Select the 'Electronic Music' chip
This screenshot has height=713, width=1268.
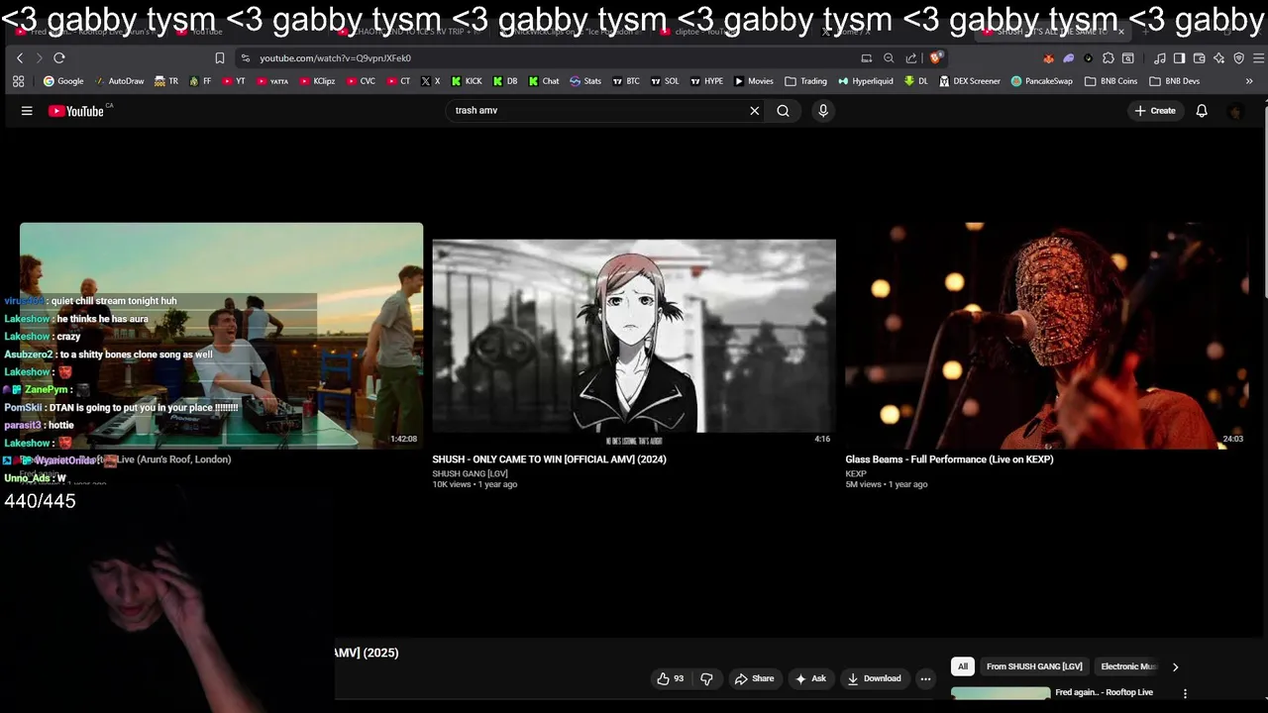[1128, 666]
